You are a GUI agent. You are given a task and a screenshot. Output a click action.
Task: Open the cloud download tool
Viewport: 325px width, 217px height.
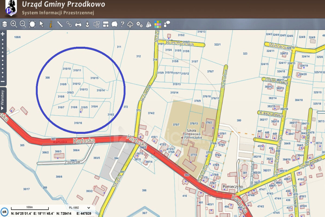click(130, 24)
